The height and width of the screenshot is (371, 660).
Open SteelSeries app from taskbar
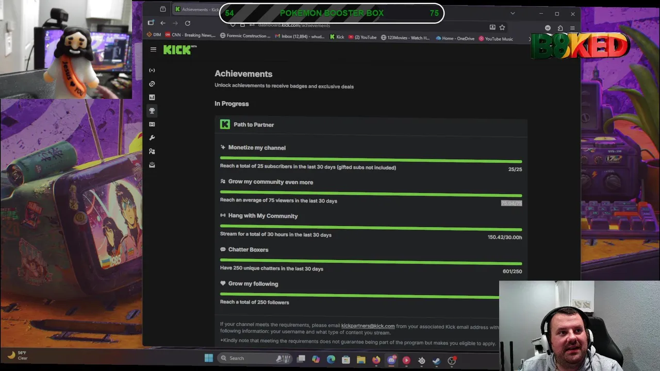421,361
